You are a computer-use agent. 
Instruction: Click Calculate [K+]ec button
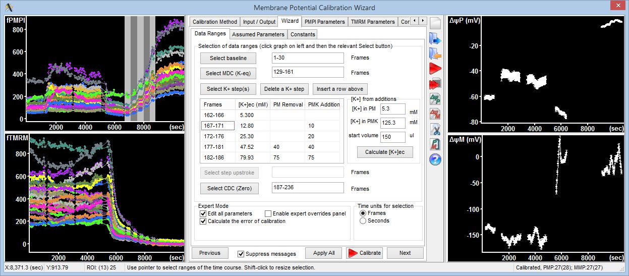(x=385, y=152)
